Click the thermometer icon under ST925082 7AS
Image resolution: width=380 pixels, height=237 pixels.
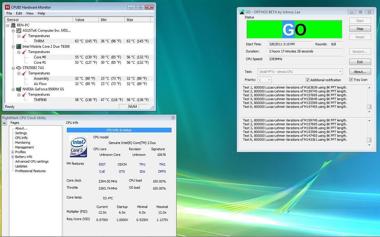click(24, 73)
